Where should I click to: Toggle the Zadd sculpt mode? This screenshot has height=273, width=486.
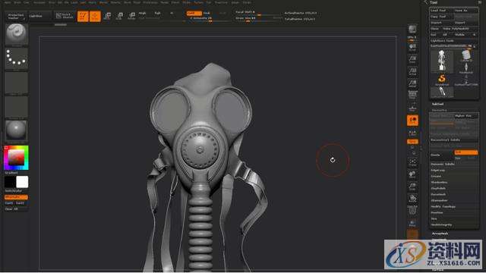coord(194,14)
